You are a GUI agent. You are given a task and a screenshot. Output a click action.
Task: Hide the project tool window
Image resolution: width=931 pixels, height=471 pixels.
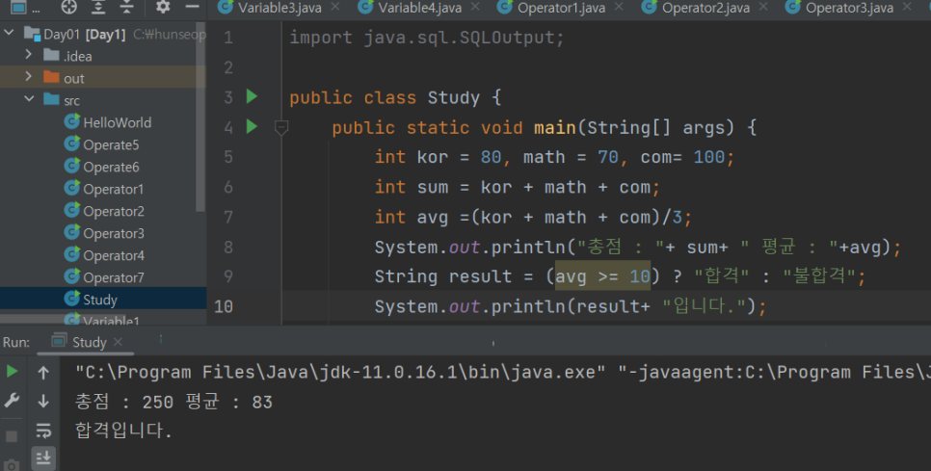pyautogui.click(x=192, y=7)
